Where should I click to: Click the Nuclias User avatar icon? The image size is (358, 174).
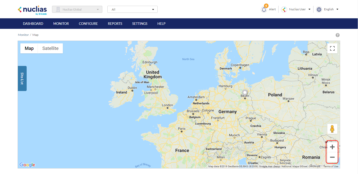tap(284, 10)
